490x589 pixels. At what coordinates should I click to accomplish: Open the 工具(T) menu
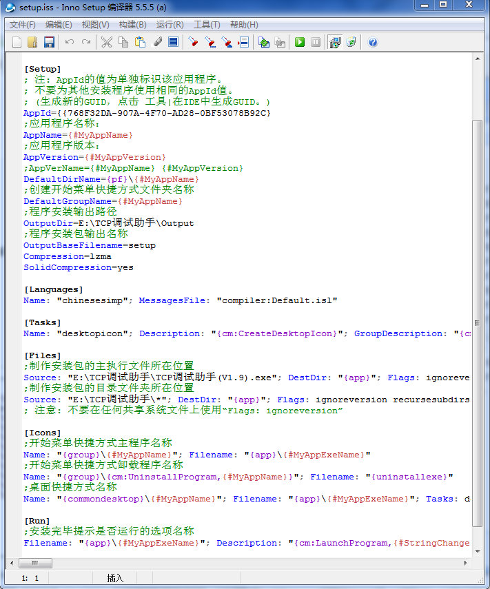(207, 25)
